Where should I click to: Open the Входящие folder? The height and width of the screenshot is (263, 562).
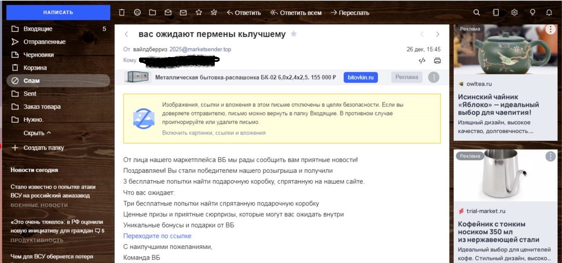[x=38, y=29]
